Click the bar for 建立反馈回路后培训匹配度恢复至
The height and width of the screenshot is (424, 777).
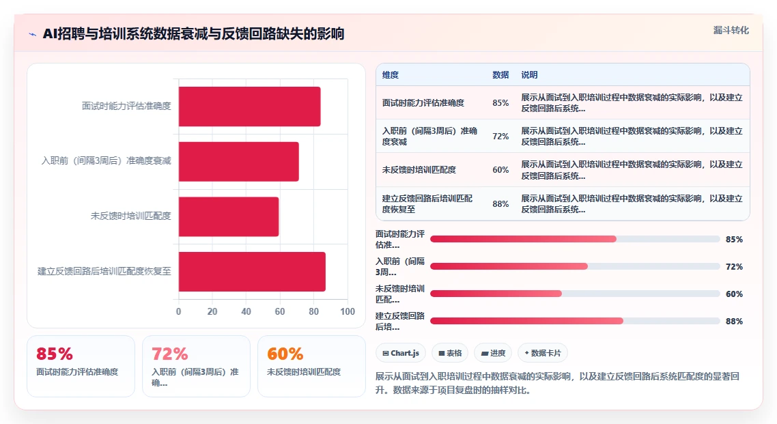[x=252, y=272]
